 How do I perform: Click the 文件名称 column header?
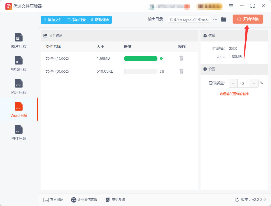(x=53, y=47)
